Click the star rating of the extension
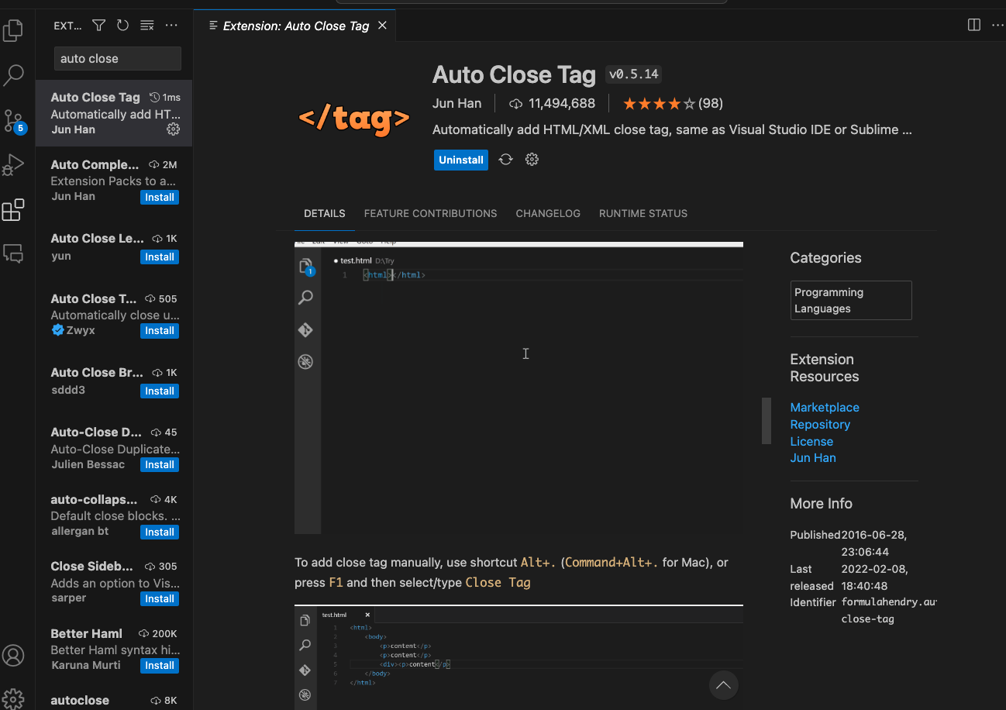The height and width of the screenshot is (710, 1006). pos(659,103)
